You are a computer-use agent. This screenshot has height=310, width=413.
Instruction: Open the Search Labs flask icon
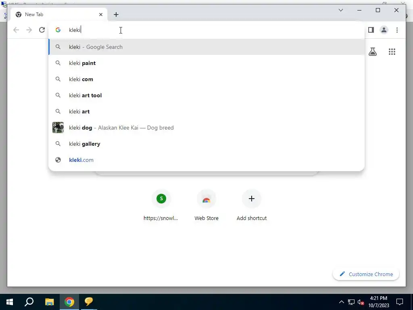coord(372,52)
